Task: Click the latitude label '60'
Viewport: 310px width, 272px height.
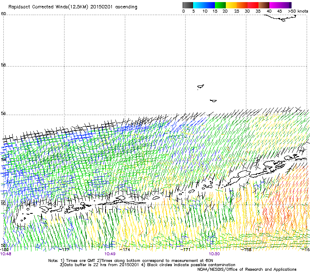Action: point(3,13)
